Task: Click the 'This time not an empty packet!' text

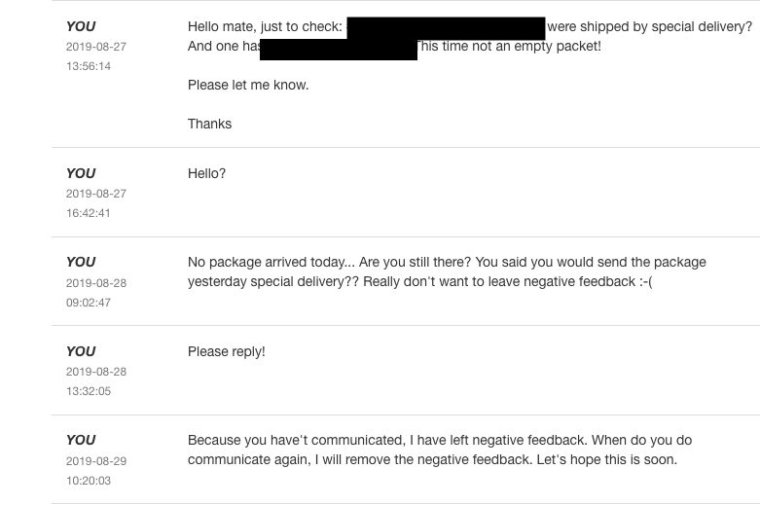Action: 509,46
